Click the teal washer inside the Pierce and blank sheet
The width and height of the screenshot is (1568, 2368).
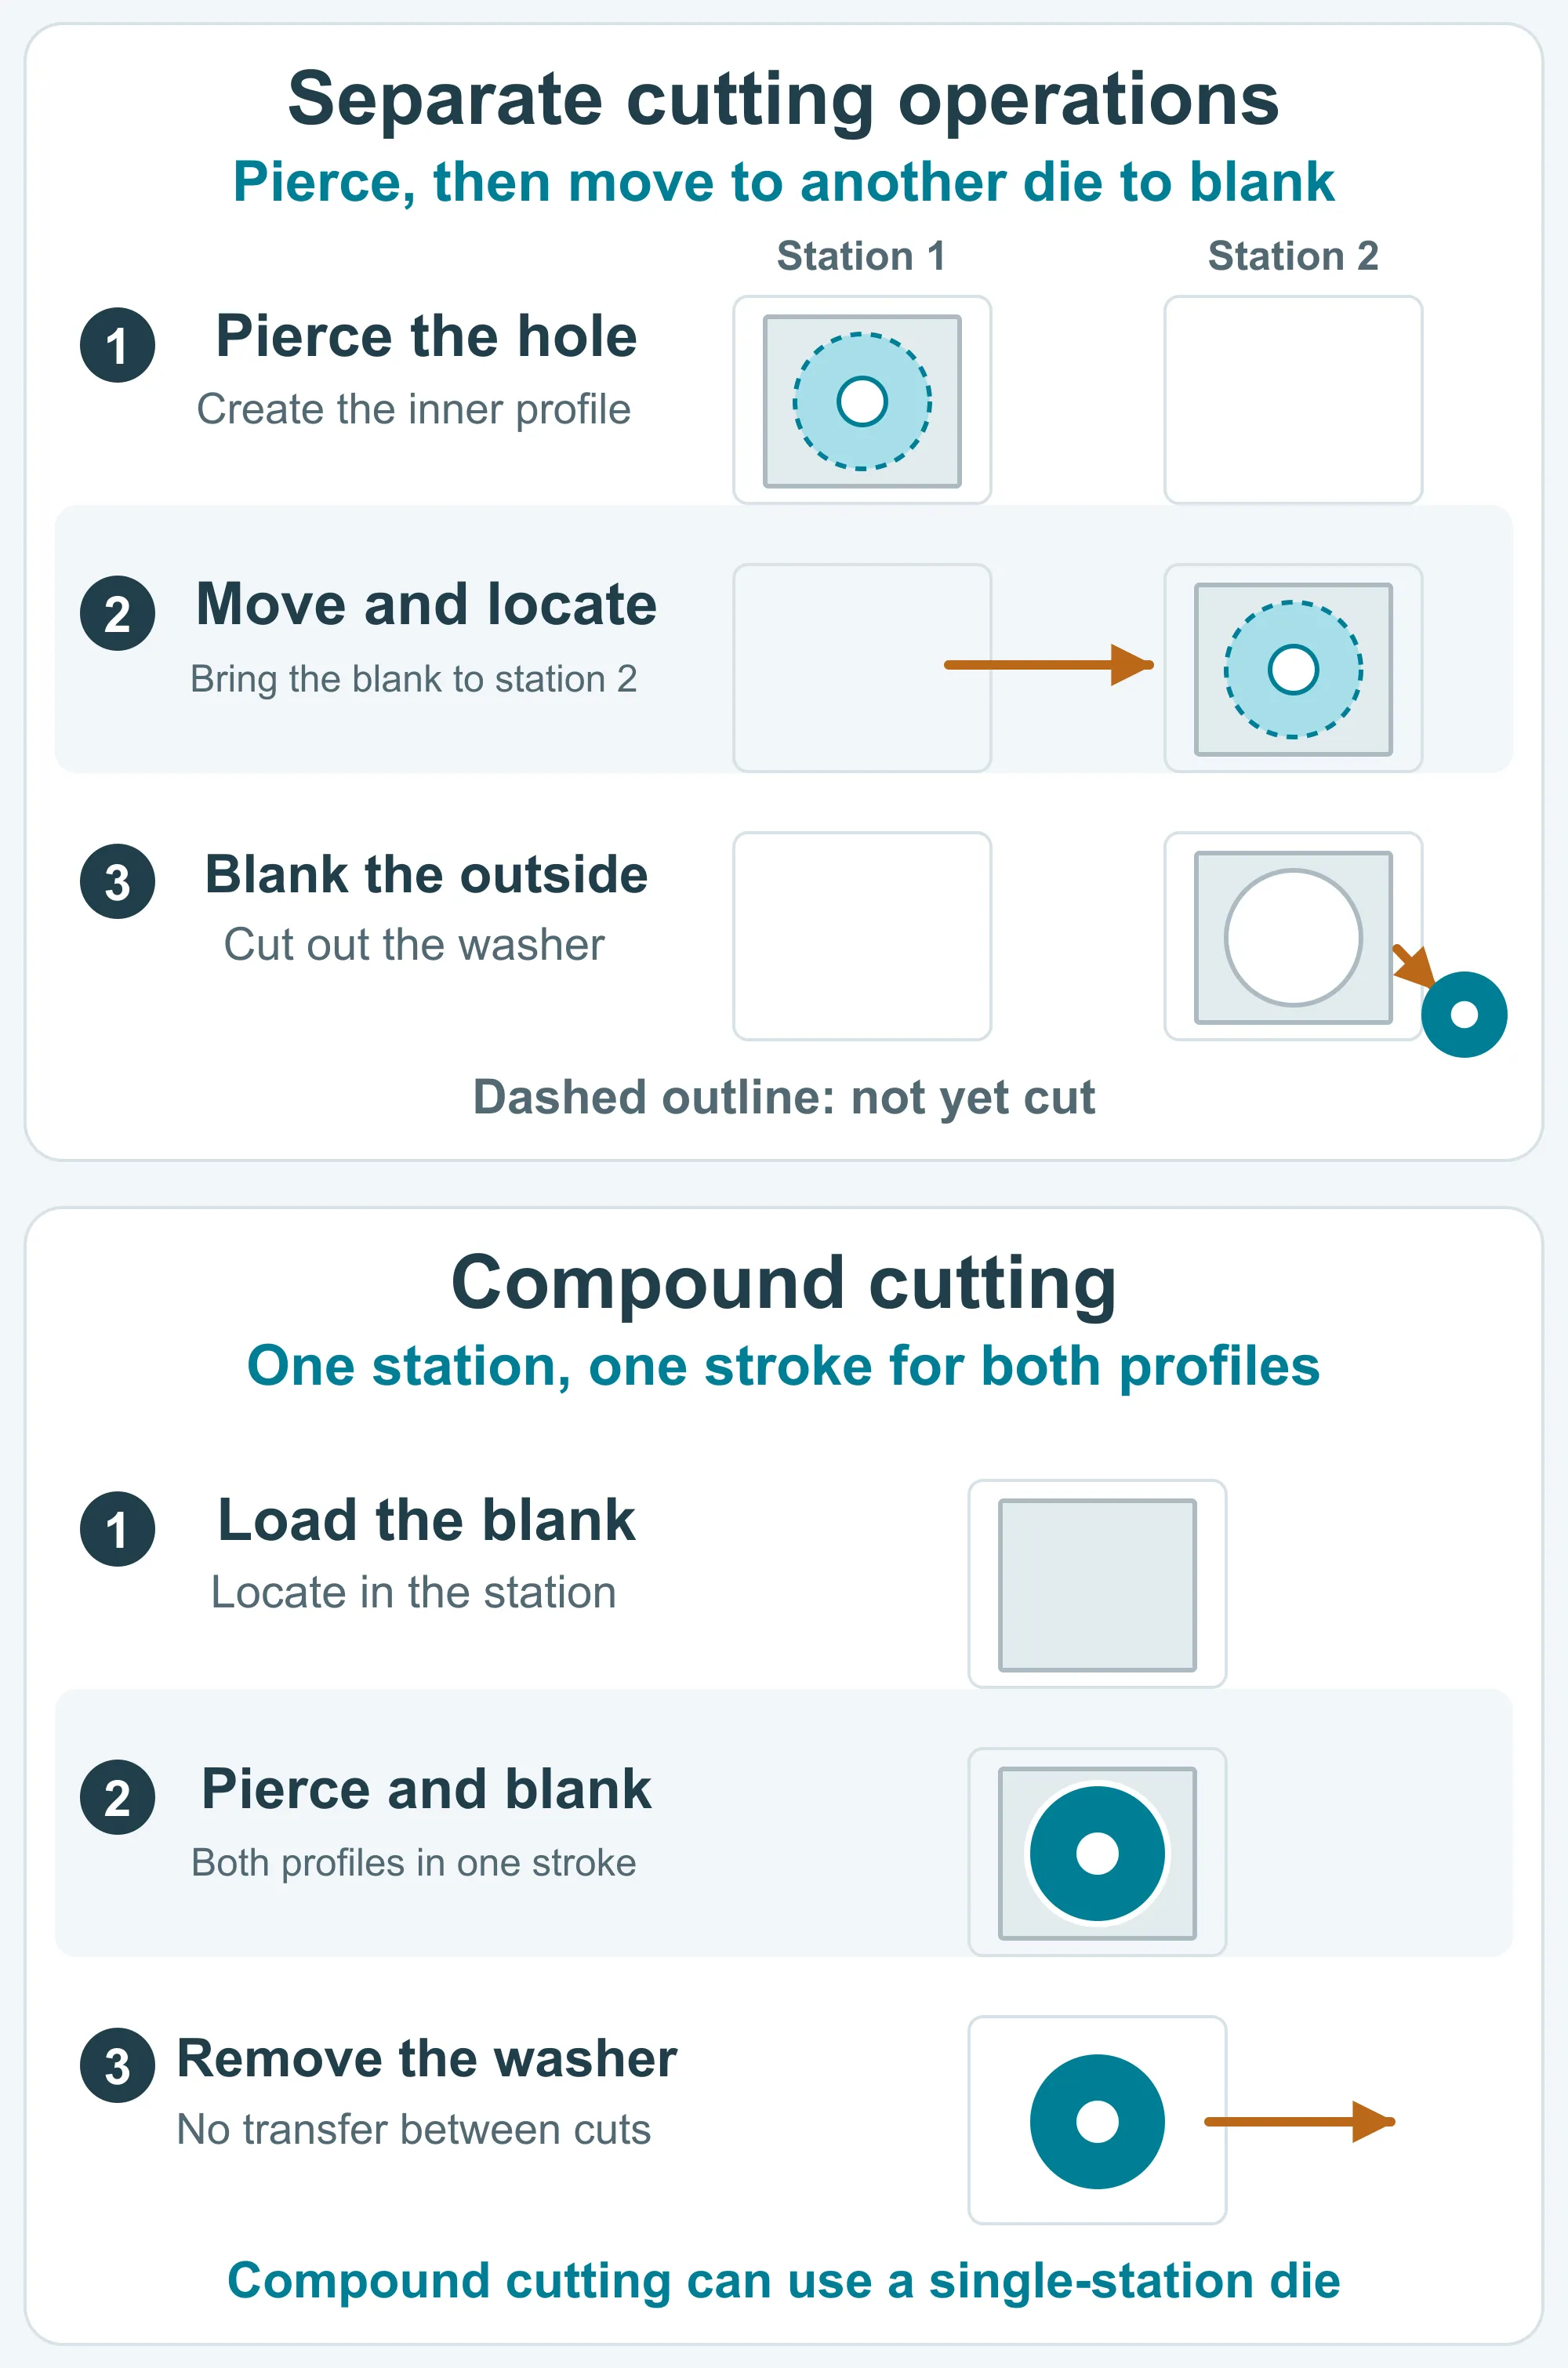[x=1097, y=1853]
